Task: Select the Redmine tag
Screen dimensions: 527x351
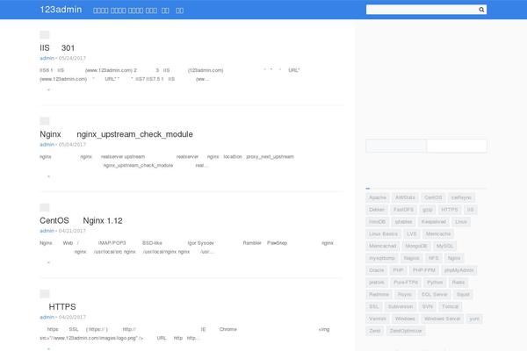Action: pyautogui.click(x=379, y=294)
